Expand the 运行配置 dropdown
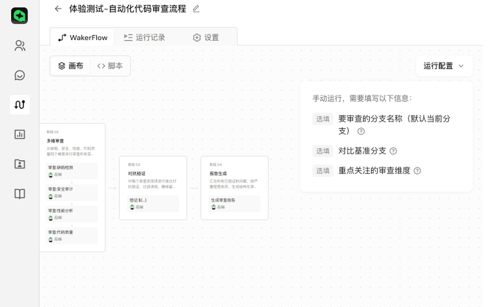 pyautogui.click(x=444, y=66)
